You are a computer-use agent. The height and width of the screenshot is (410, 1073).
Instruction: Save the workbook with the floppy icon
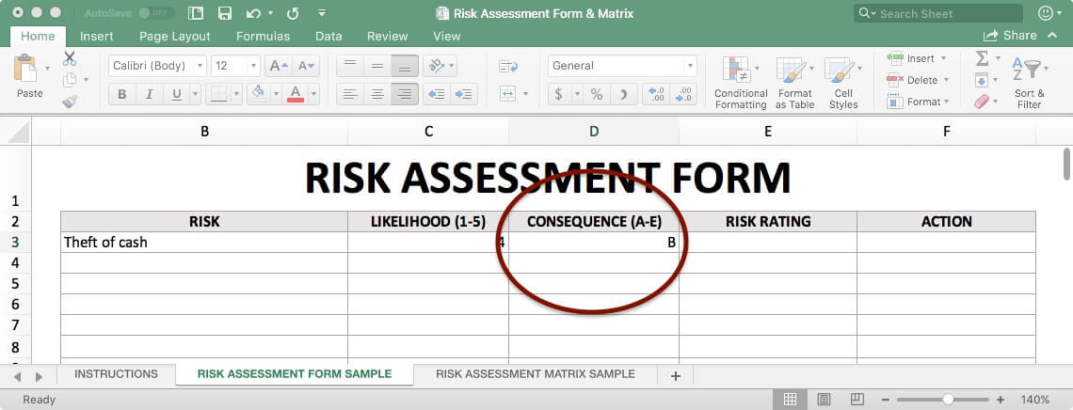point(224,13)
